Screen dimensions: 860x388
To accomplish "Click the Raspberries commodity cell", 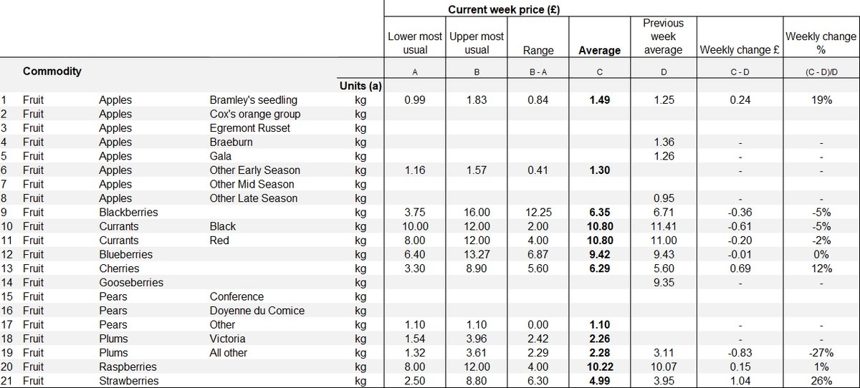I will pyautogui.click(x=128, y=367).
